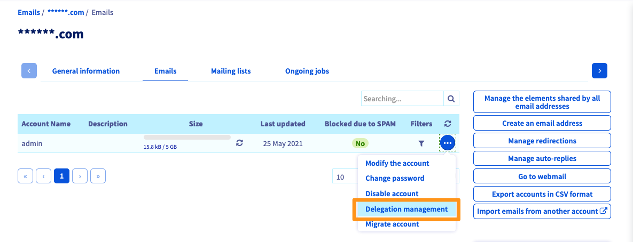Click the admin storage usage bar

[x=187, y=138]
